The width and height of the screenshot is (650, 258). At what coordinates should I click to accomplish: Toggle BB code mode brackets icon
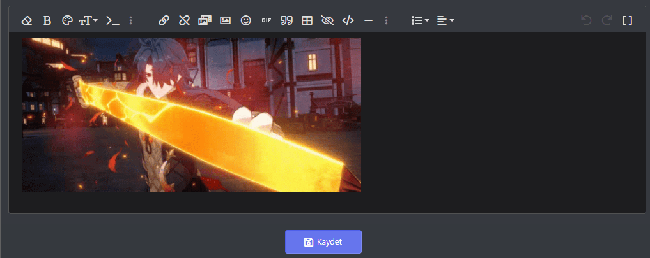627,20
